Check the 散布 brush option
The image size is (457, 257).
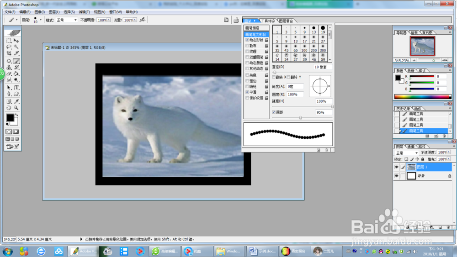(247, 46)
